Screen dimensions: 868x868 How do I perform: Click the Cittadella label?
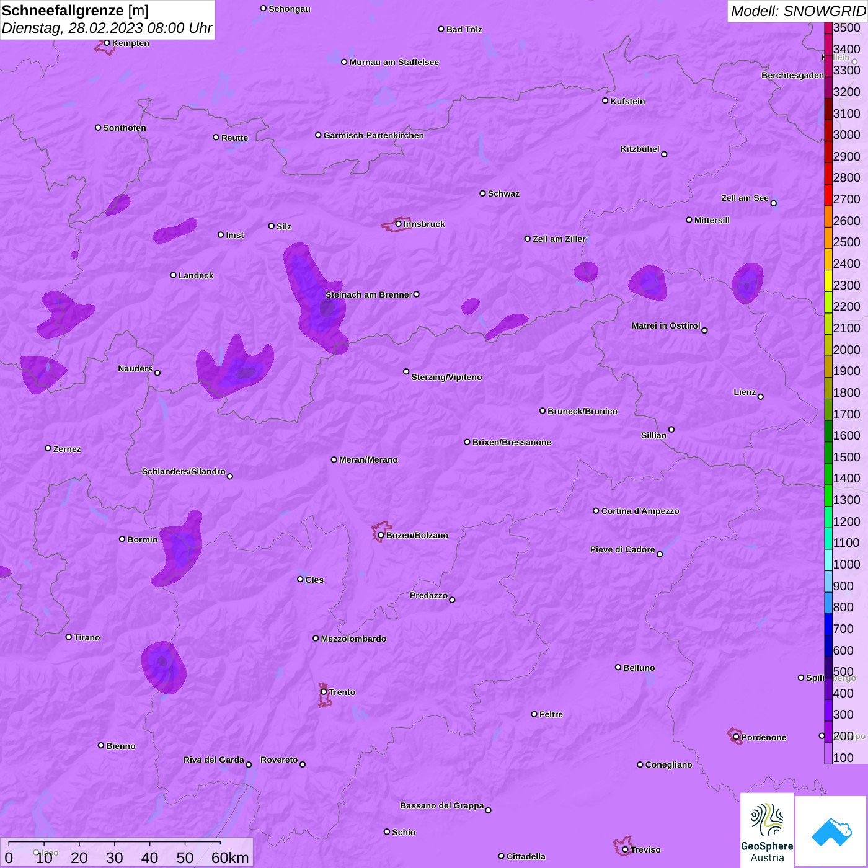pyautogui.click(x=526, y=856)
